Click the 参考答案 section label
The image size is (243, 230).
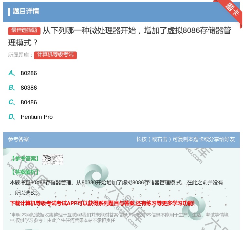click(x=18, y=139)
